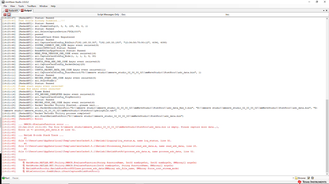Viewport: 329px width, 184px height.
Task: Click the first red clear-output toolbar icon
Action: point(5,14)
